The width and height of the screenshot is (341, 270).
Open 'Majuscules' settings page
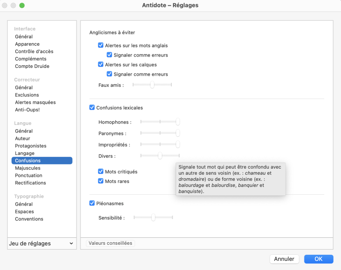point(28,168)
